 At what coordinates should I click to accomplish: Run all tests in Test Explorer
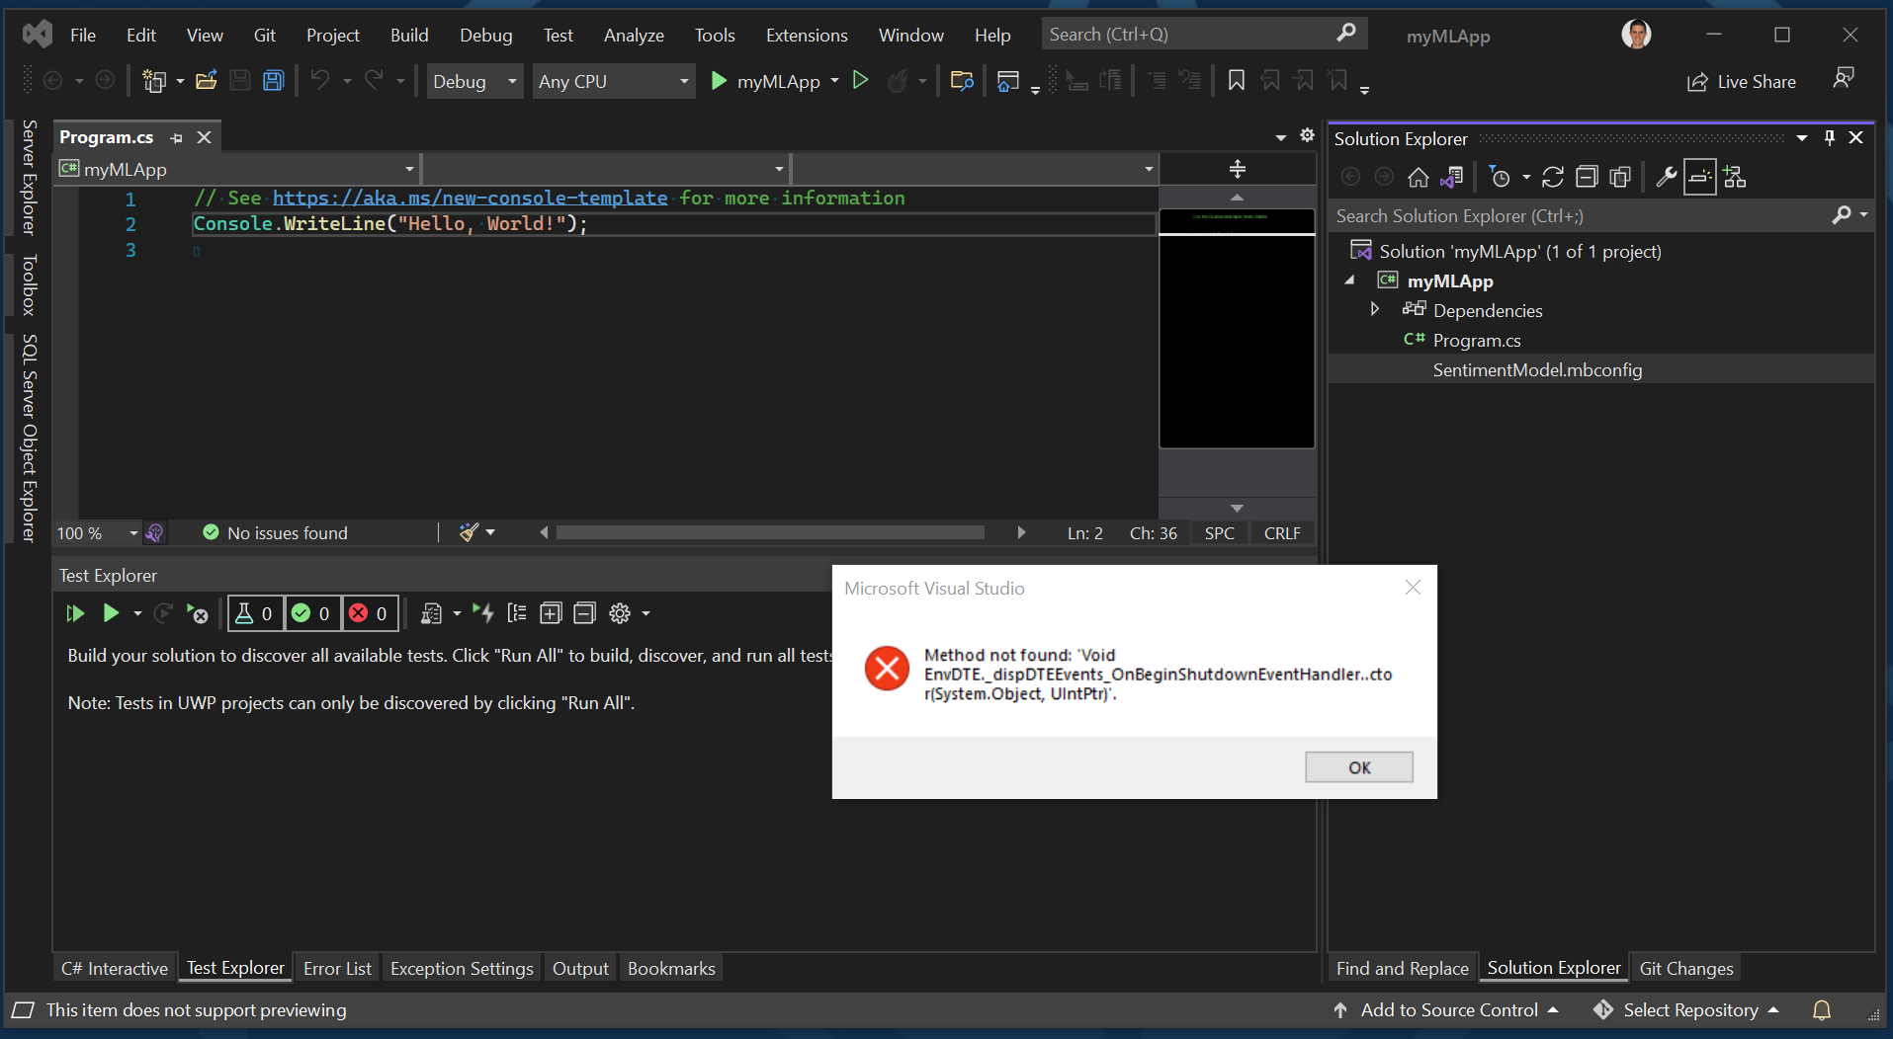(74, 613)
